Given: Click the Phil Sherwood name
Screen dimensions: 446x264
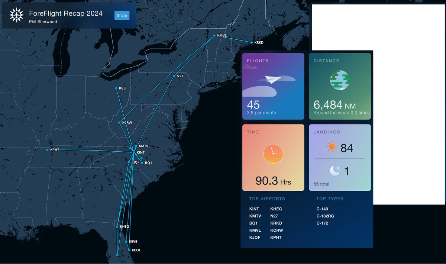Looking at the screenshot, I should tap(43, 22).
